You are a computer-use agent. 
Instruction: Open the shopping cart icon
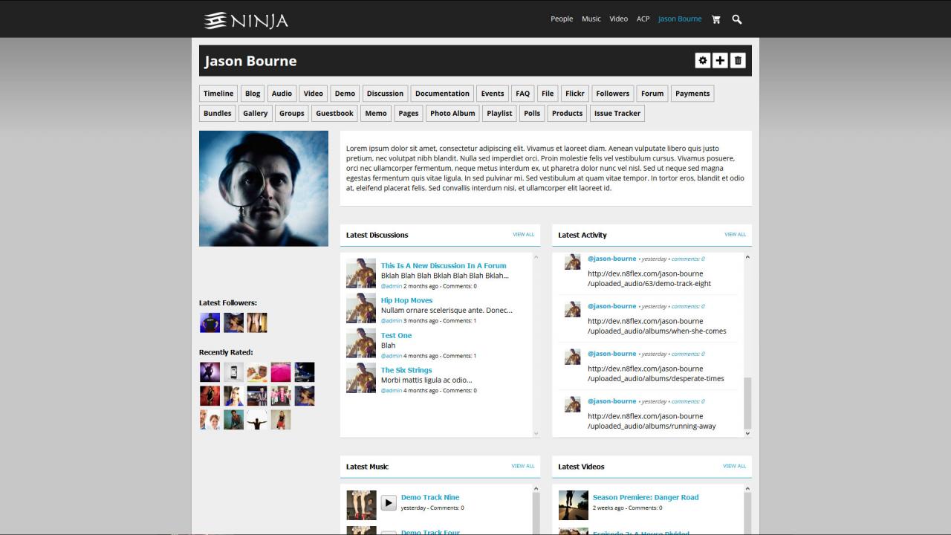click(716, 19)
